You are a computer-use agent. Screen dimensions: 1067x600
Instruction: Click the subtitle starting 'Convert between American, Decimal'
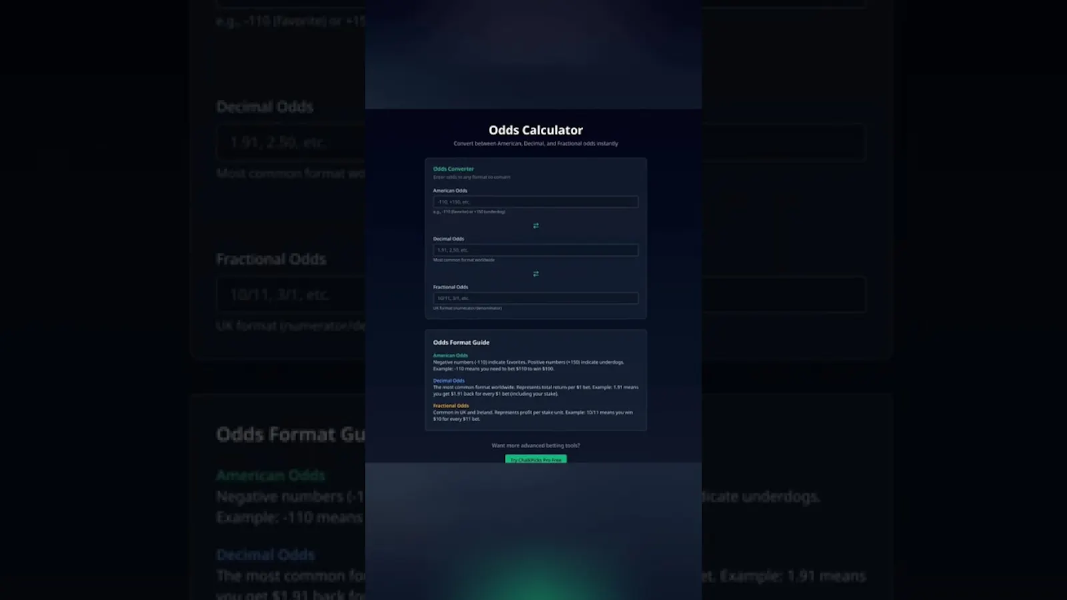(536, 143)
